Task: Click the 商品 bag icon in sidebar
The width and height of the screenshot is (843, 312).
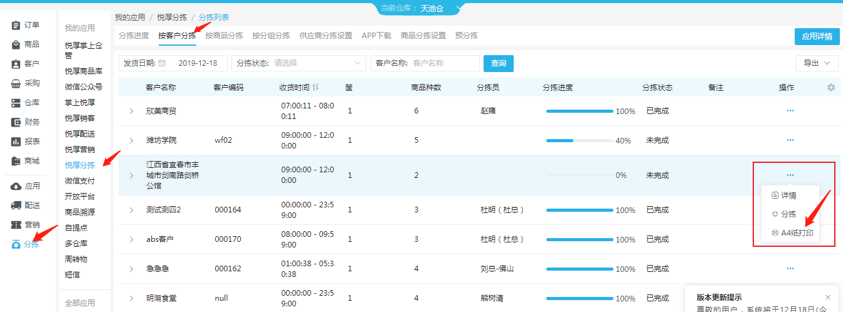Action: point(16,44)
